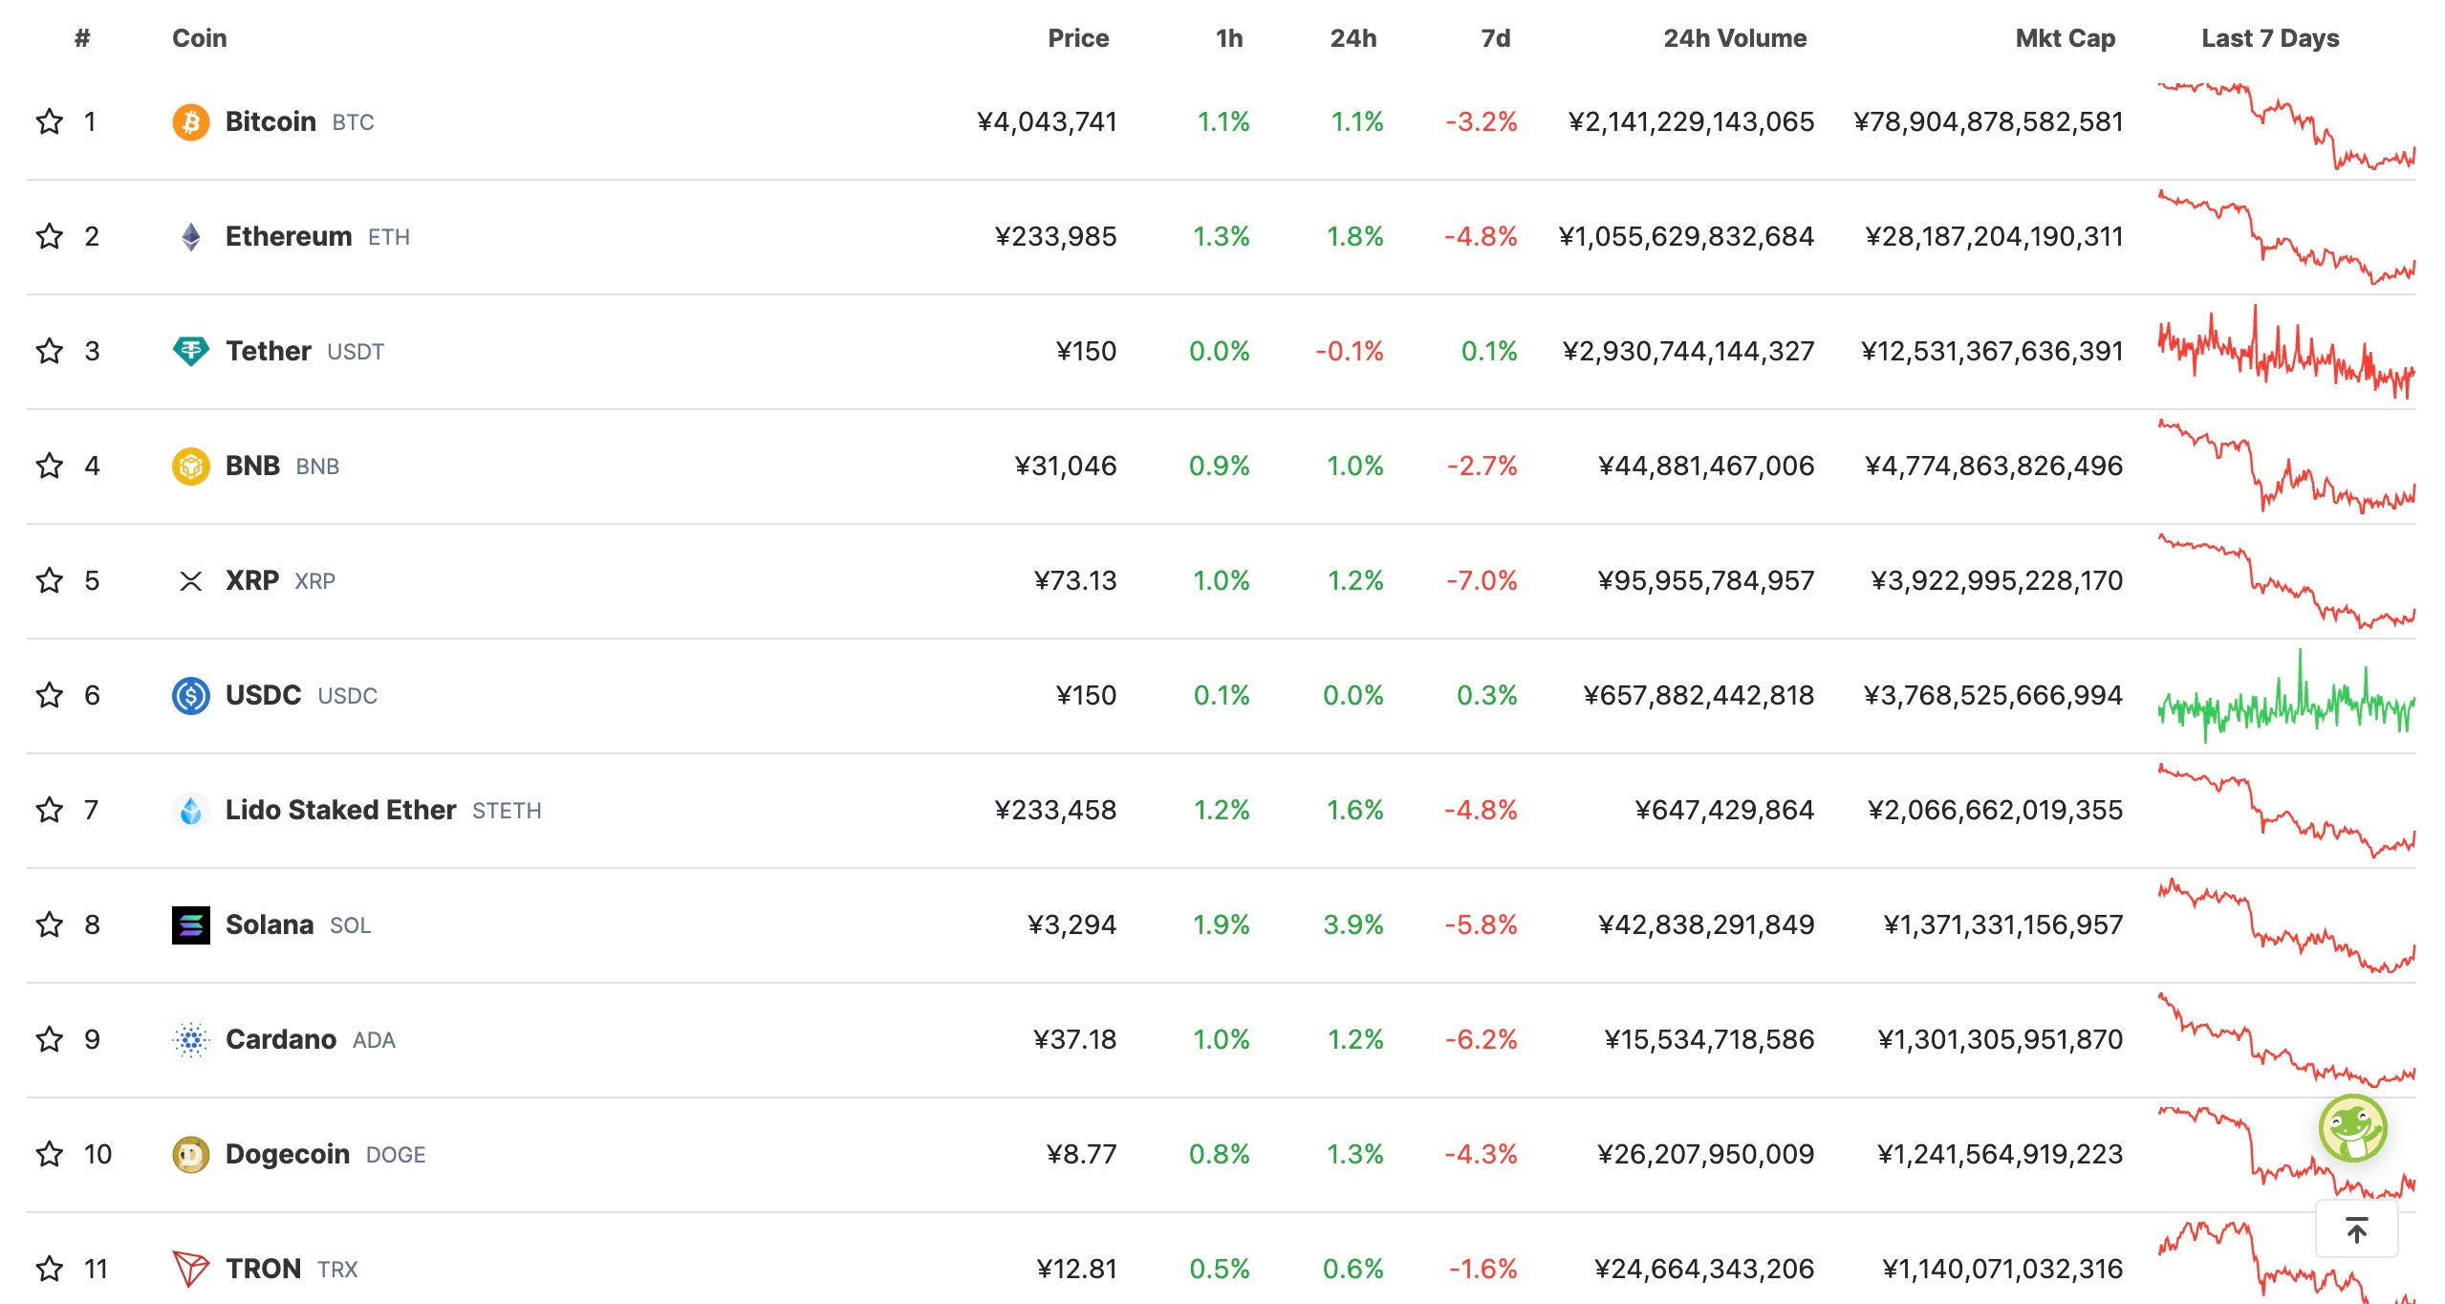The height and width of the screenshot is (1304, 2445).
Task: Sort by the 7d change header
Action: pos(1496,38)
